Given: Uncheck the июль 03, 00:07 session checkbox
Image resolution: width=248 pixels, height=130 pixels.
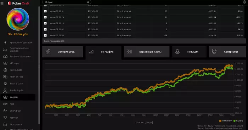Looking at the screenshot, I should pos(45,29).
